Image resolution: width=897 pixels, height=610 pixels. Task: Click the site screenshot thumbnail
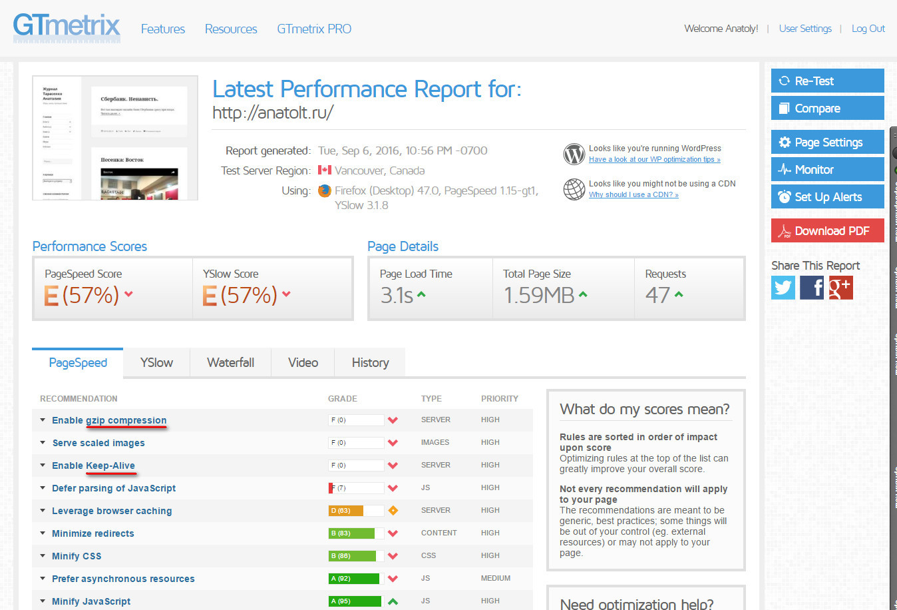pyautogui.click(x=115, y=138)
